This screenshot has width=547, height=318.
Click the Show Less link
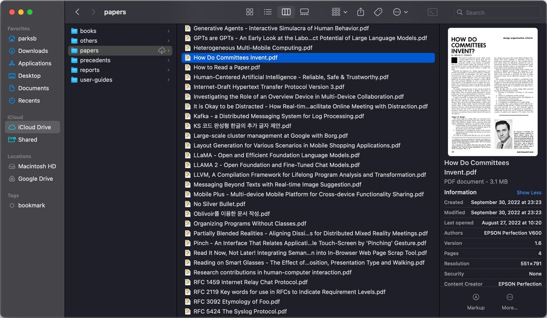tap(528, 193)
